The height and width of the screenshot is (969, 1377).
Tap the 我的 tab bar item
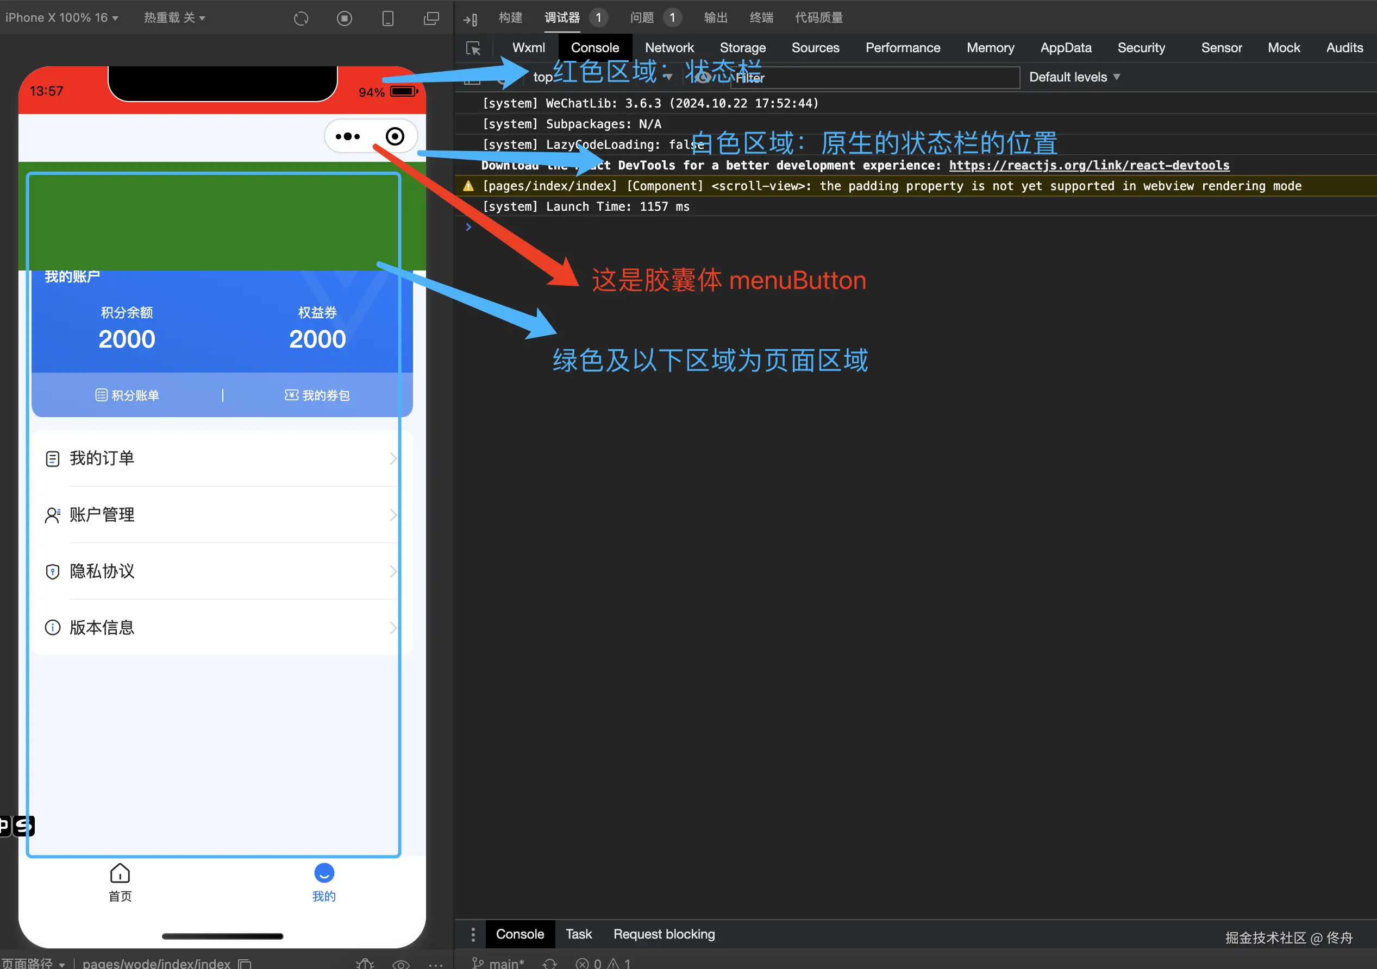tap(324, 883)
